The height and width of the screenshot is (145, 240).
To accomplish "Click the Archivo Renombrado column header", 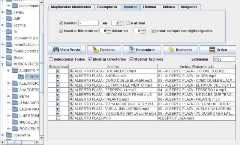I will point(196,67).
